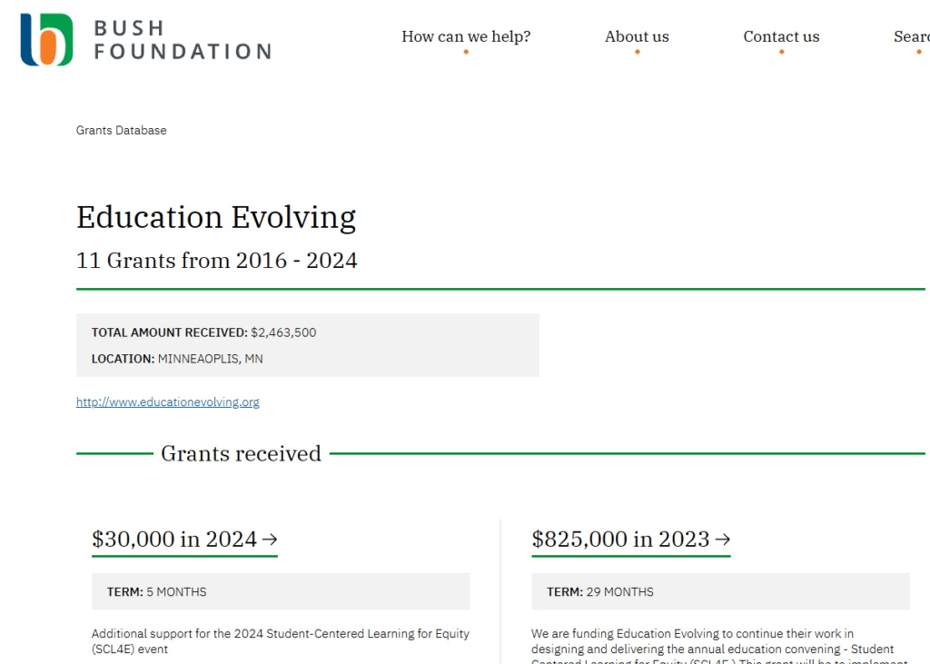Open the Search item in the navigation
This screenshot has width=930, height=664.
tap(912, 36)
